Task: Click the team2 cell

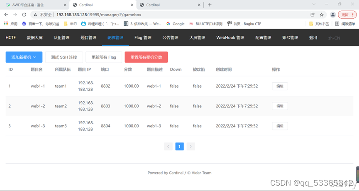Action: pyautogui.click(x=61, y=106)
